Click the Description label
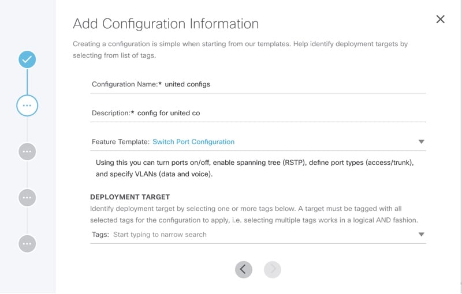The image size is (462, 294). [x=113, y=113]
